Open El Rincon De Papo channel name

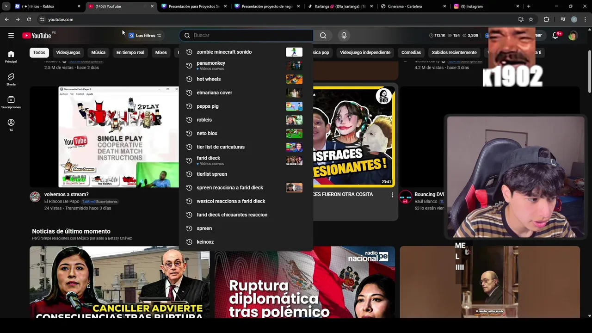click(x=62, y=202)
